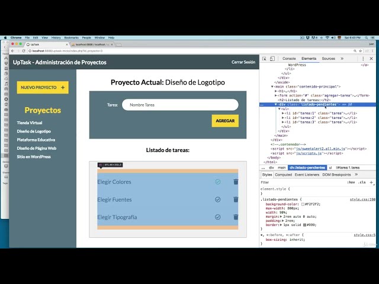The height and width of the screenshot is (284, 379).
Task: Open the background-color #F2F2F2 color swatch
Action: pos(303,204)
